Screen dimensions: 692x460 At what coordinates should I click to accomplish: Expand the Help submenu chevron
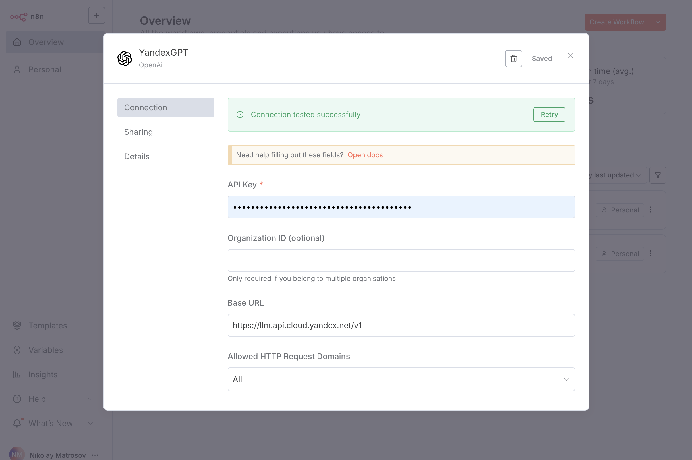(90, 399)
